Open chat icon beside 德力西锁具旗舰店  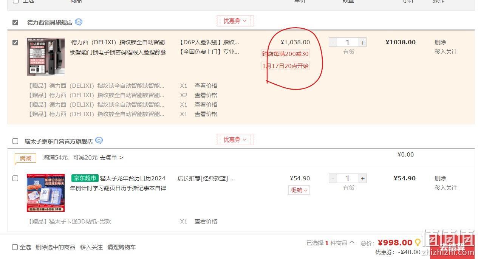[79, 22]
